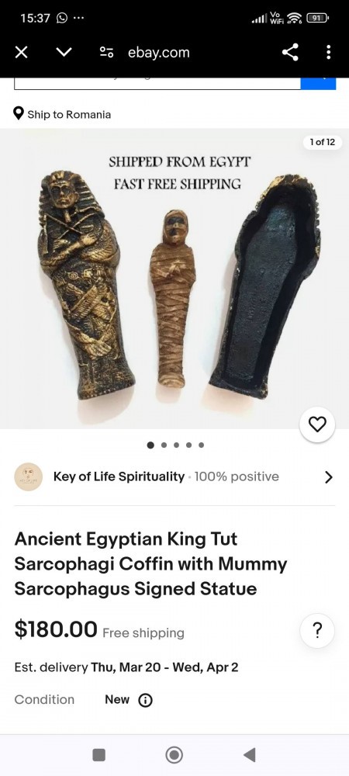Close the browser tab with X icon
This screenshot has width=349, height=776.
click(21, 53)
